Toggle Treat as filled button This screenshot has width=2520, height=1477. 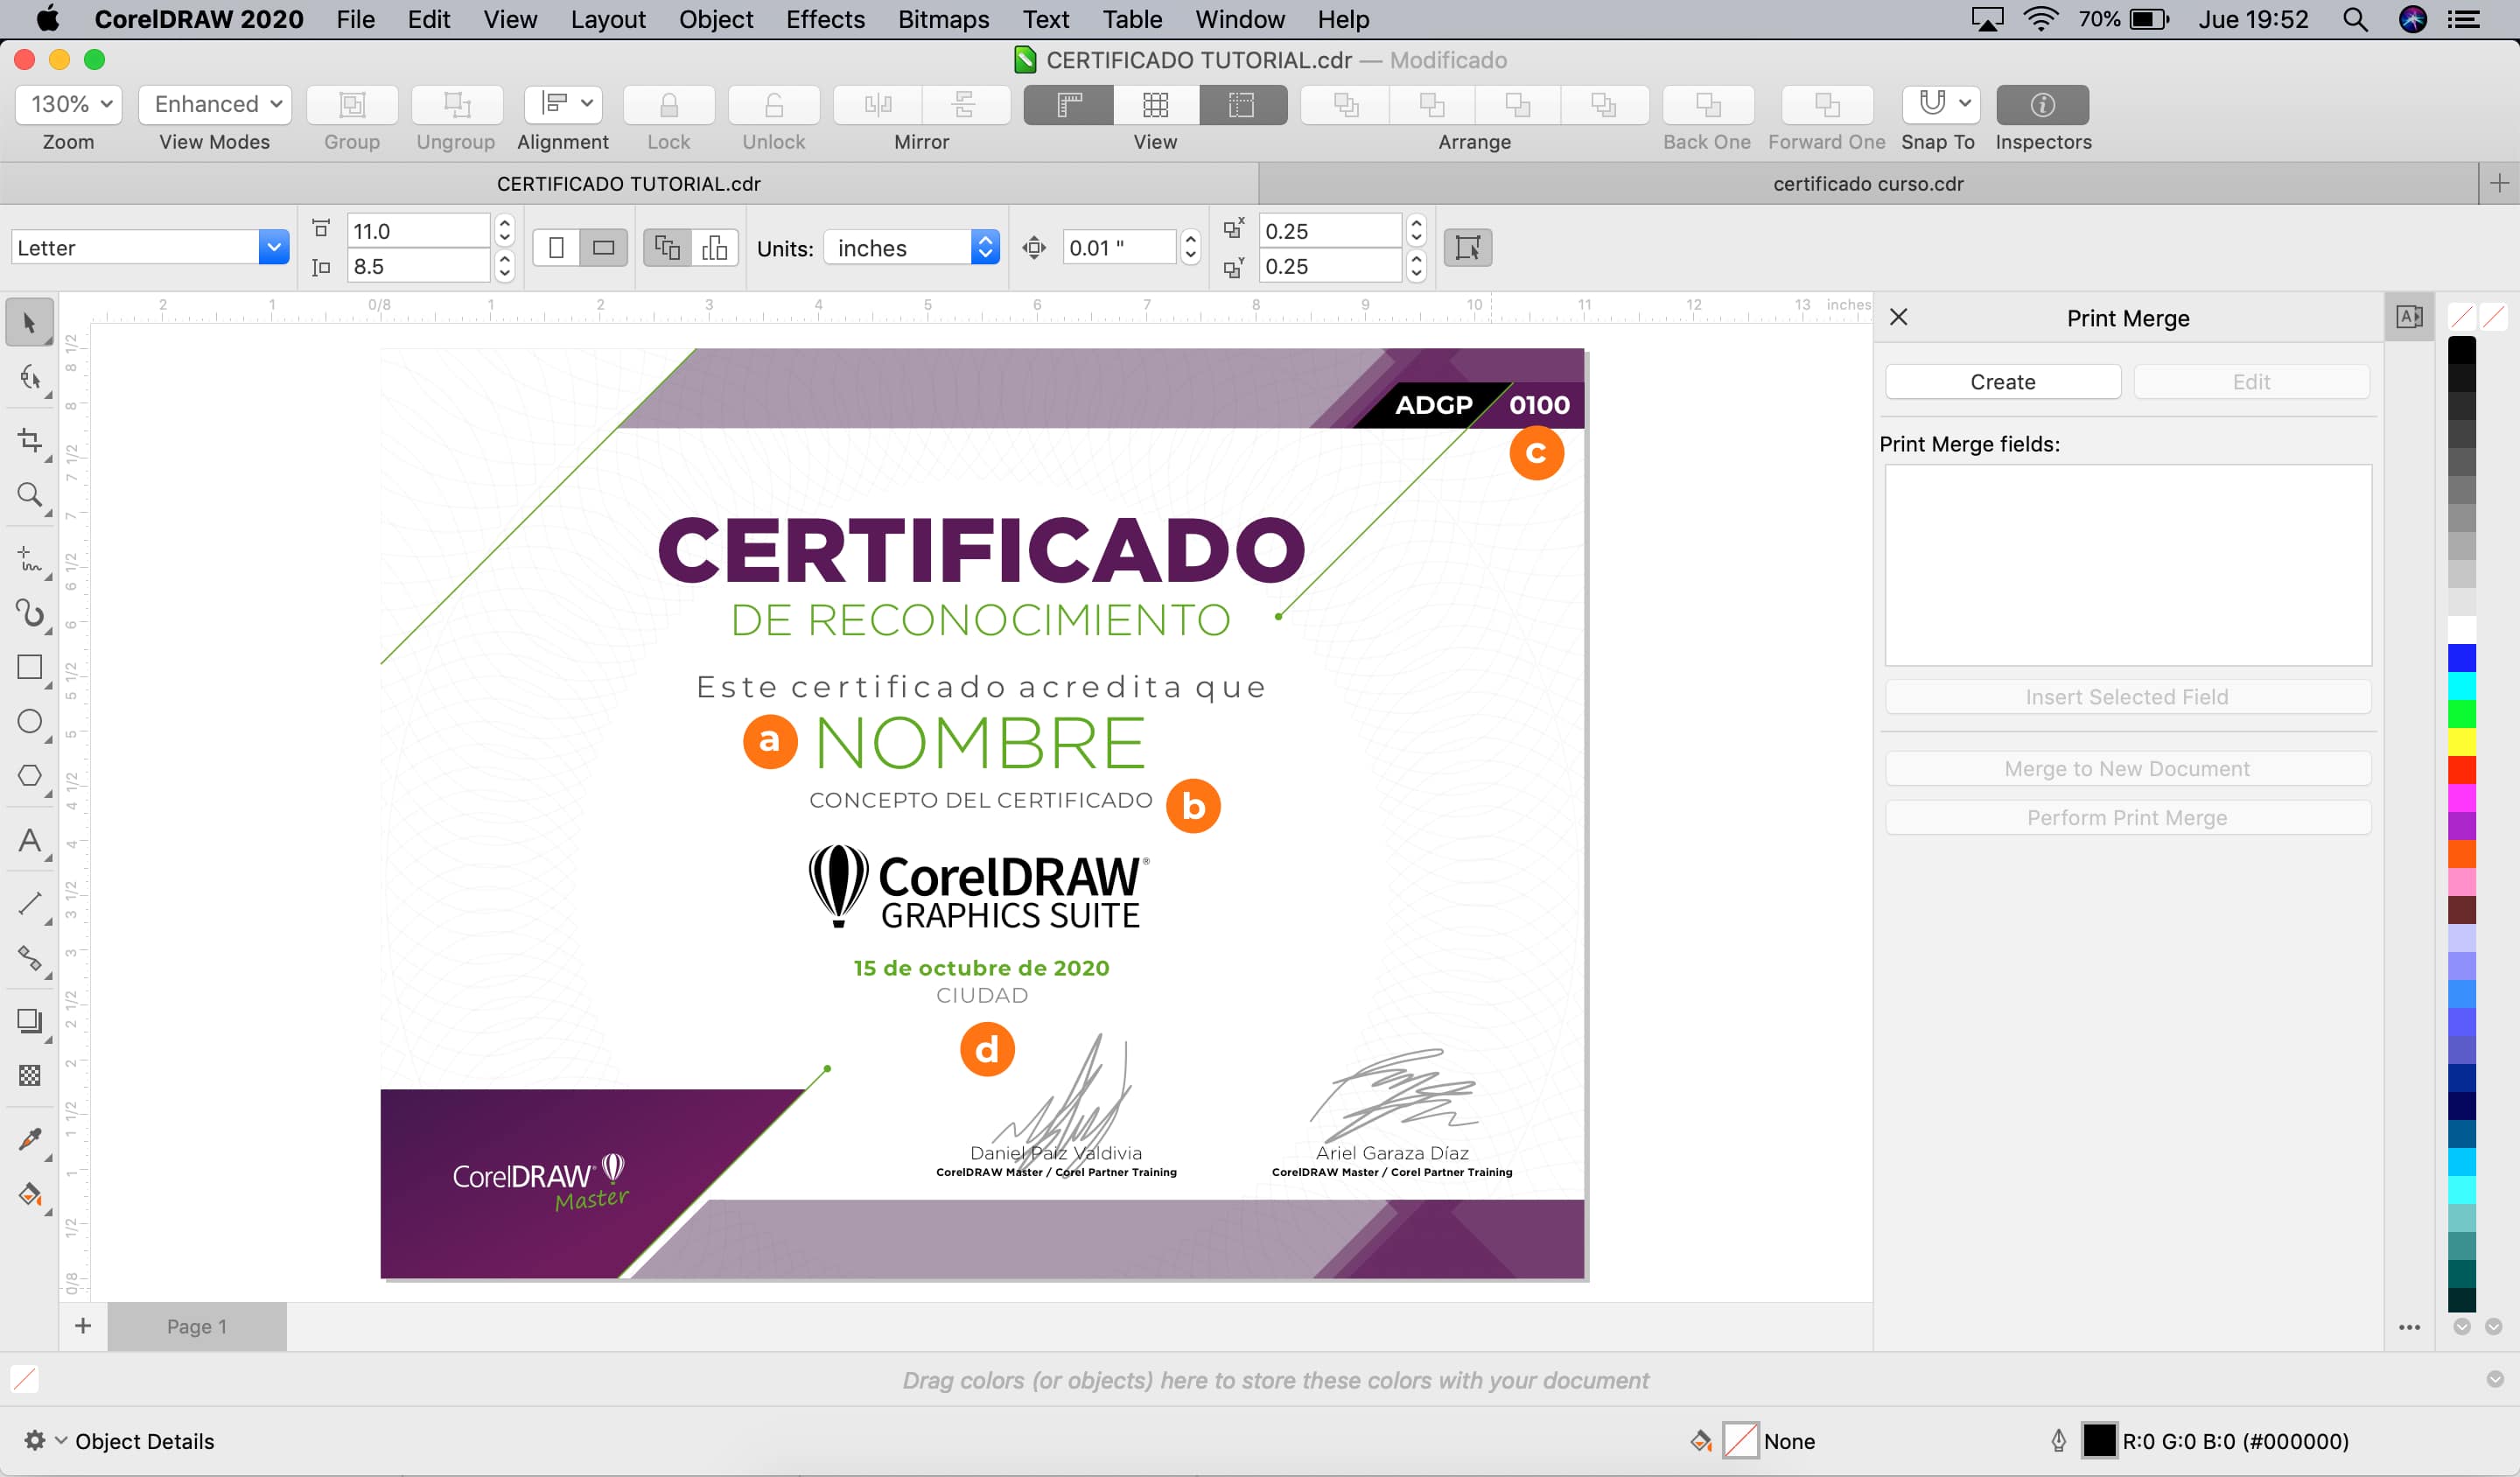coord(1467,247)
